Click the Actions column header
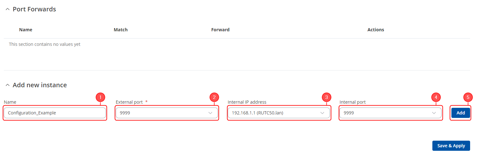 pyautogui.click(x=376, y=30)
